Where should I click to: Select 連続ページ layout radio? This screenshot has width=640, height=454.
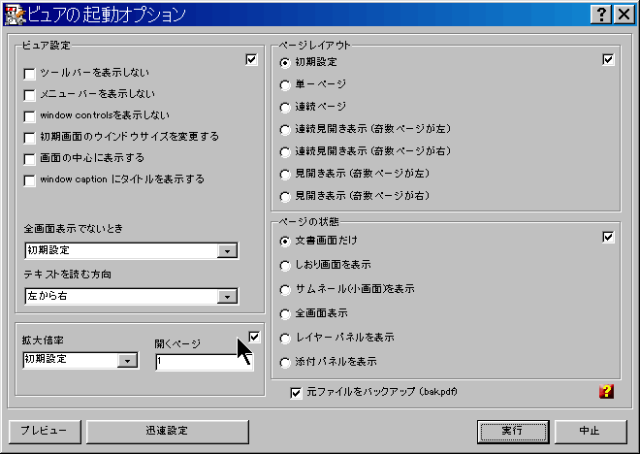click(285, 108)
